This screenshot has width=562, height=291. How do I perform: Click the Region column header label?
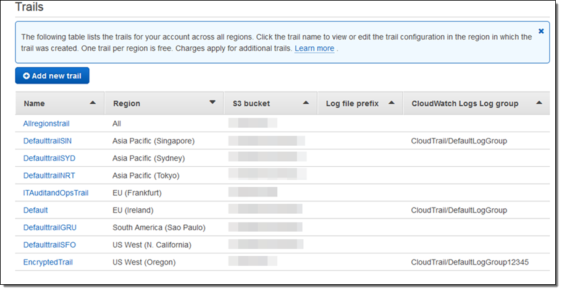(x=127, y=104)
